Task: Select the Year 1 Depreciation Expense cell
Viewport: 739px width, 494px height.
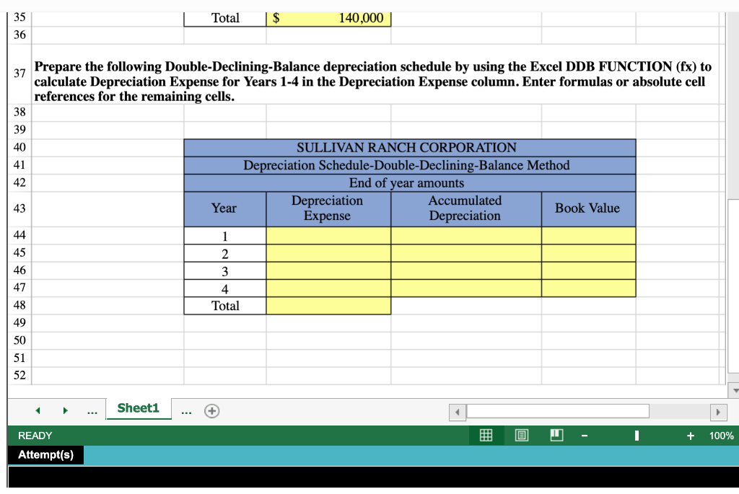Action: point(328,235)
